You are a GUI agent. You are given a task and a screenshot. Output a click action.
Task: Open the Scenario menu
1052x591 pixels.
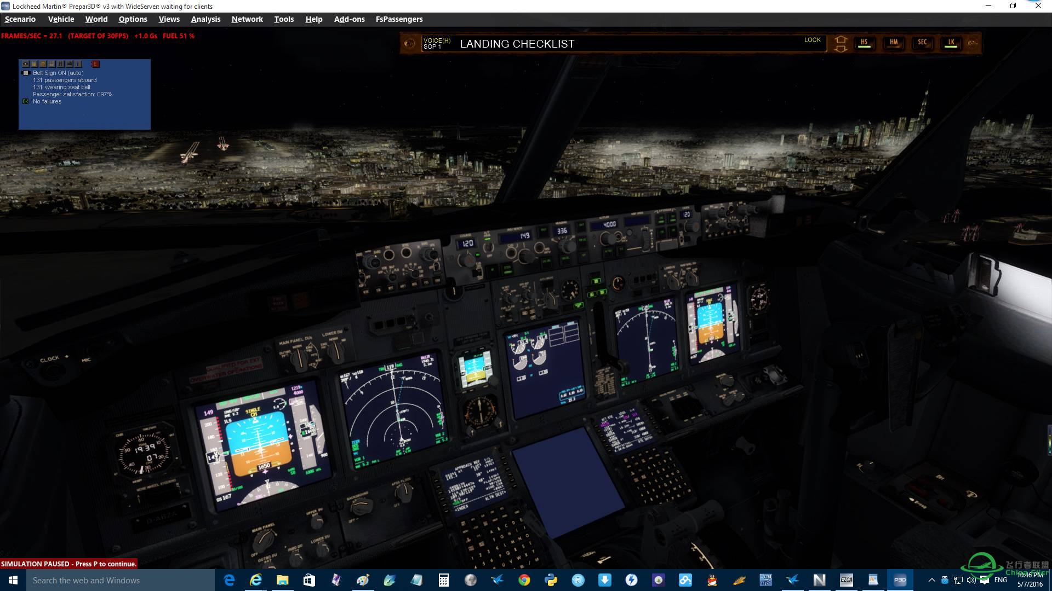(20, 19)
